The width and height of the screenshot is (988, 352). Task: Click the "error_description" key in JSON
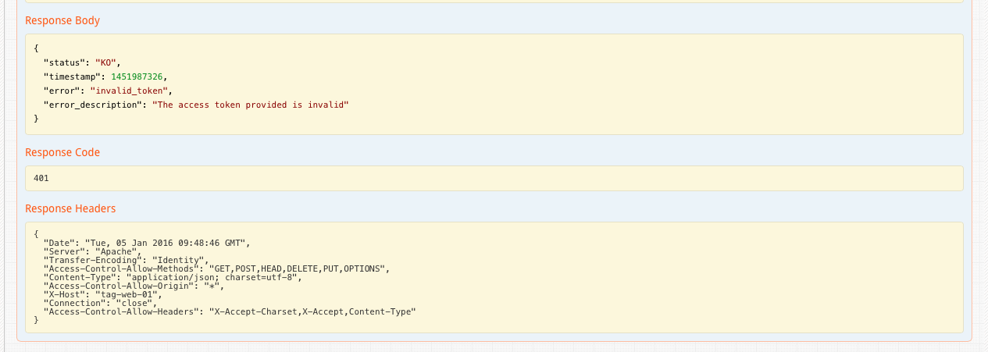tap(93, 105)
